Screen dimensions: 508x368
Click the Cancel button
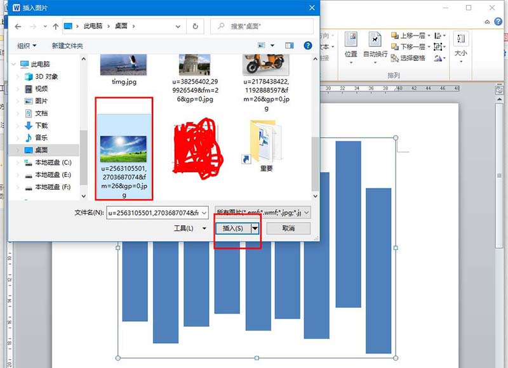point(288,228)
